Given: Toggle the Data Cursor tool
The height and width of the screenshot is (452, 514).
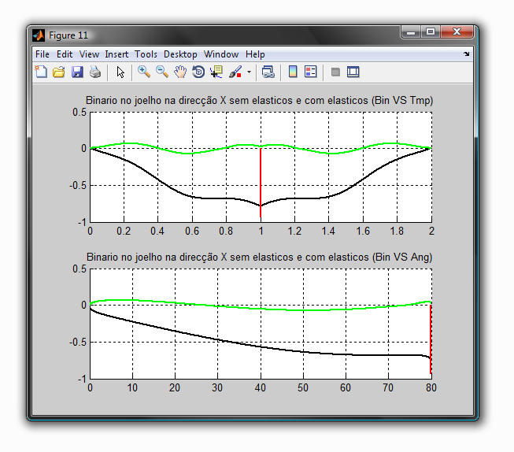Looking at the screenshot, I should click(x=216, y=72).
